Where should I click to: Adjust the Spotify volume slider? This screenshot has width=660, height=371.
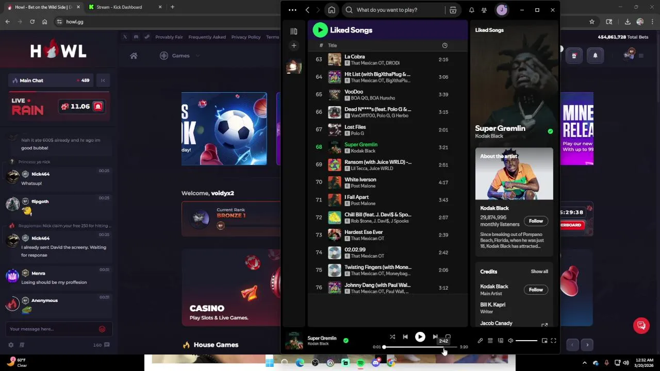526,341
